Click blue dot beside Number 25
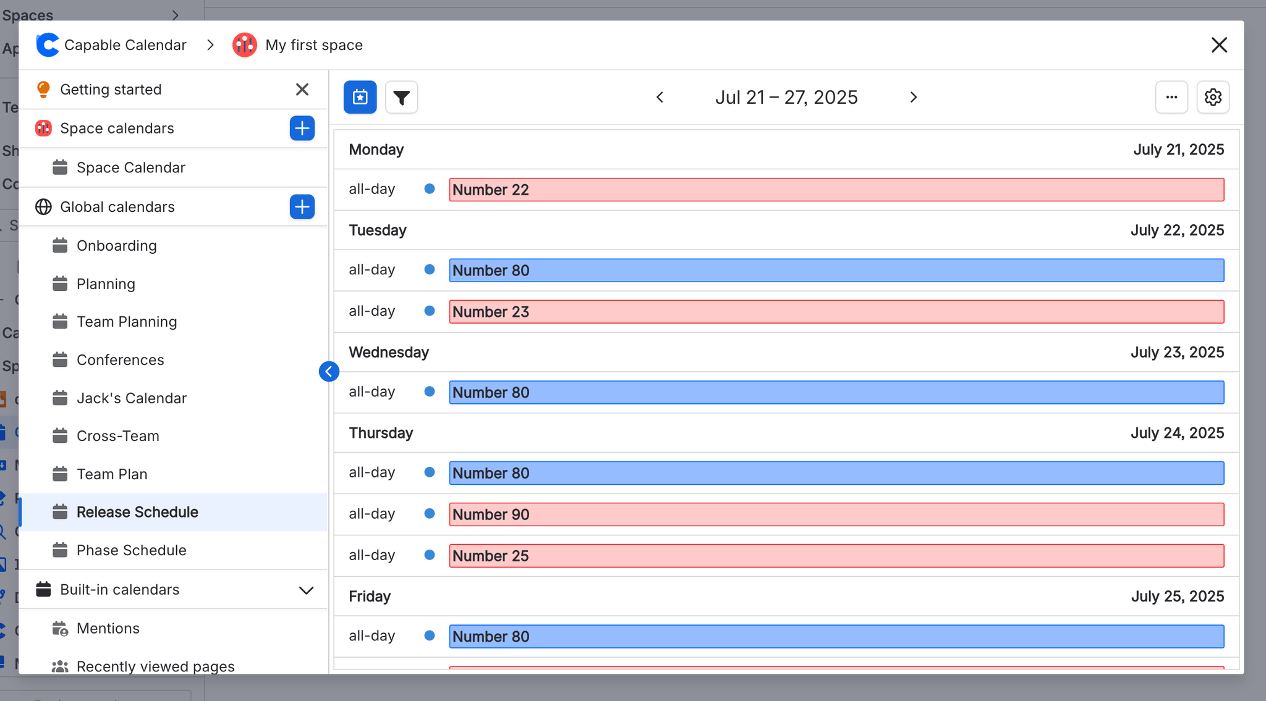 [430, 555]
